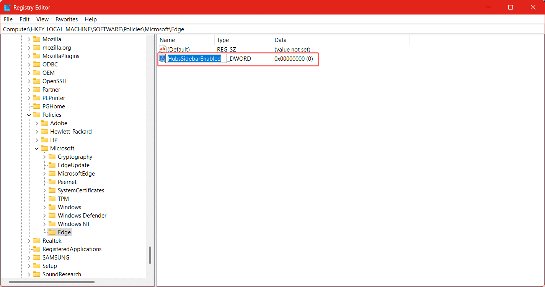Click the HubsSidebarEnabled name edit field
The width and height of the screenshot is (545, 287).
click(x=196, y=59)
